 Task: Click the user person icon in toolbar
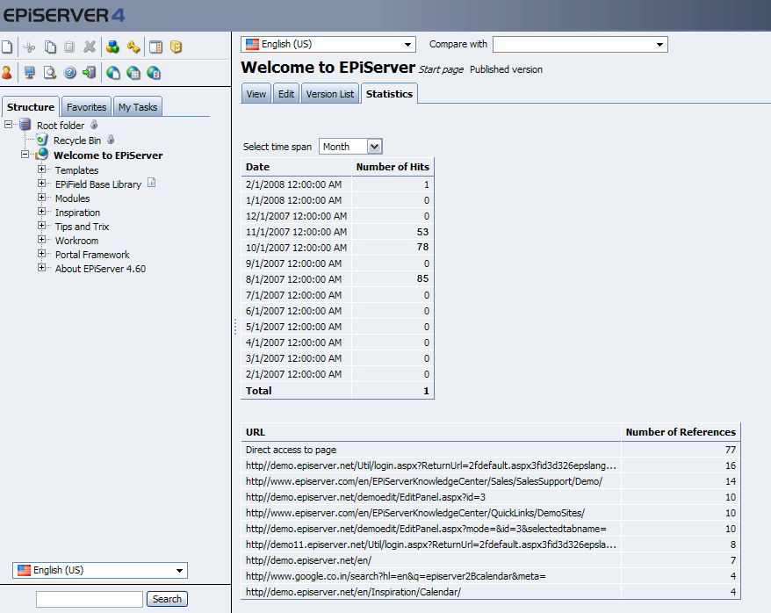tap(7, 73)
